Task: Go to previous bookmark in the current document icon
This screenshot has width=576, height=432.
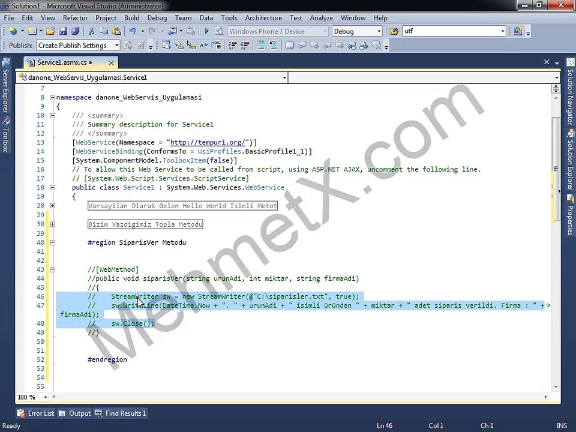Action: coord(352,45)
